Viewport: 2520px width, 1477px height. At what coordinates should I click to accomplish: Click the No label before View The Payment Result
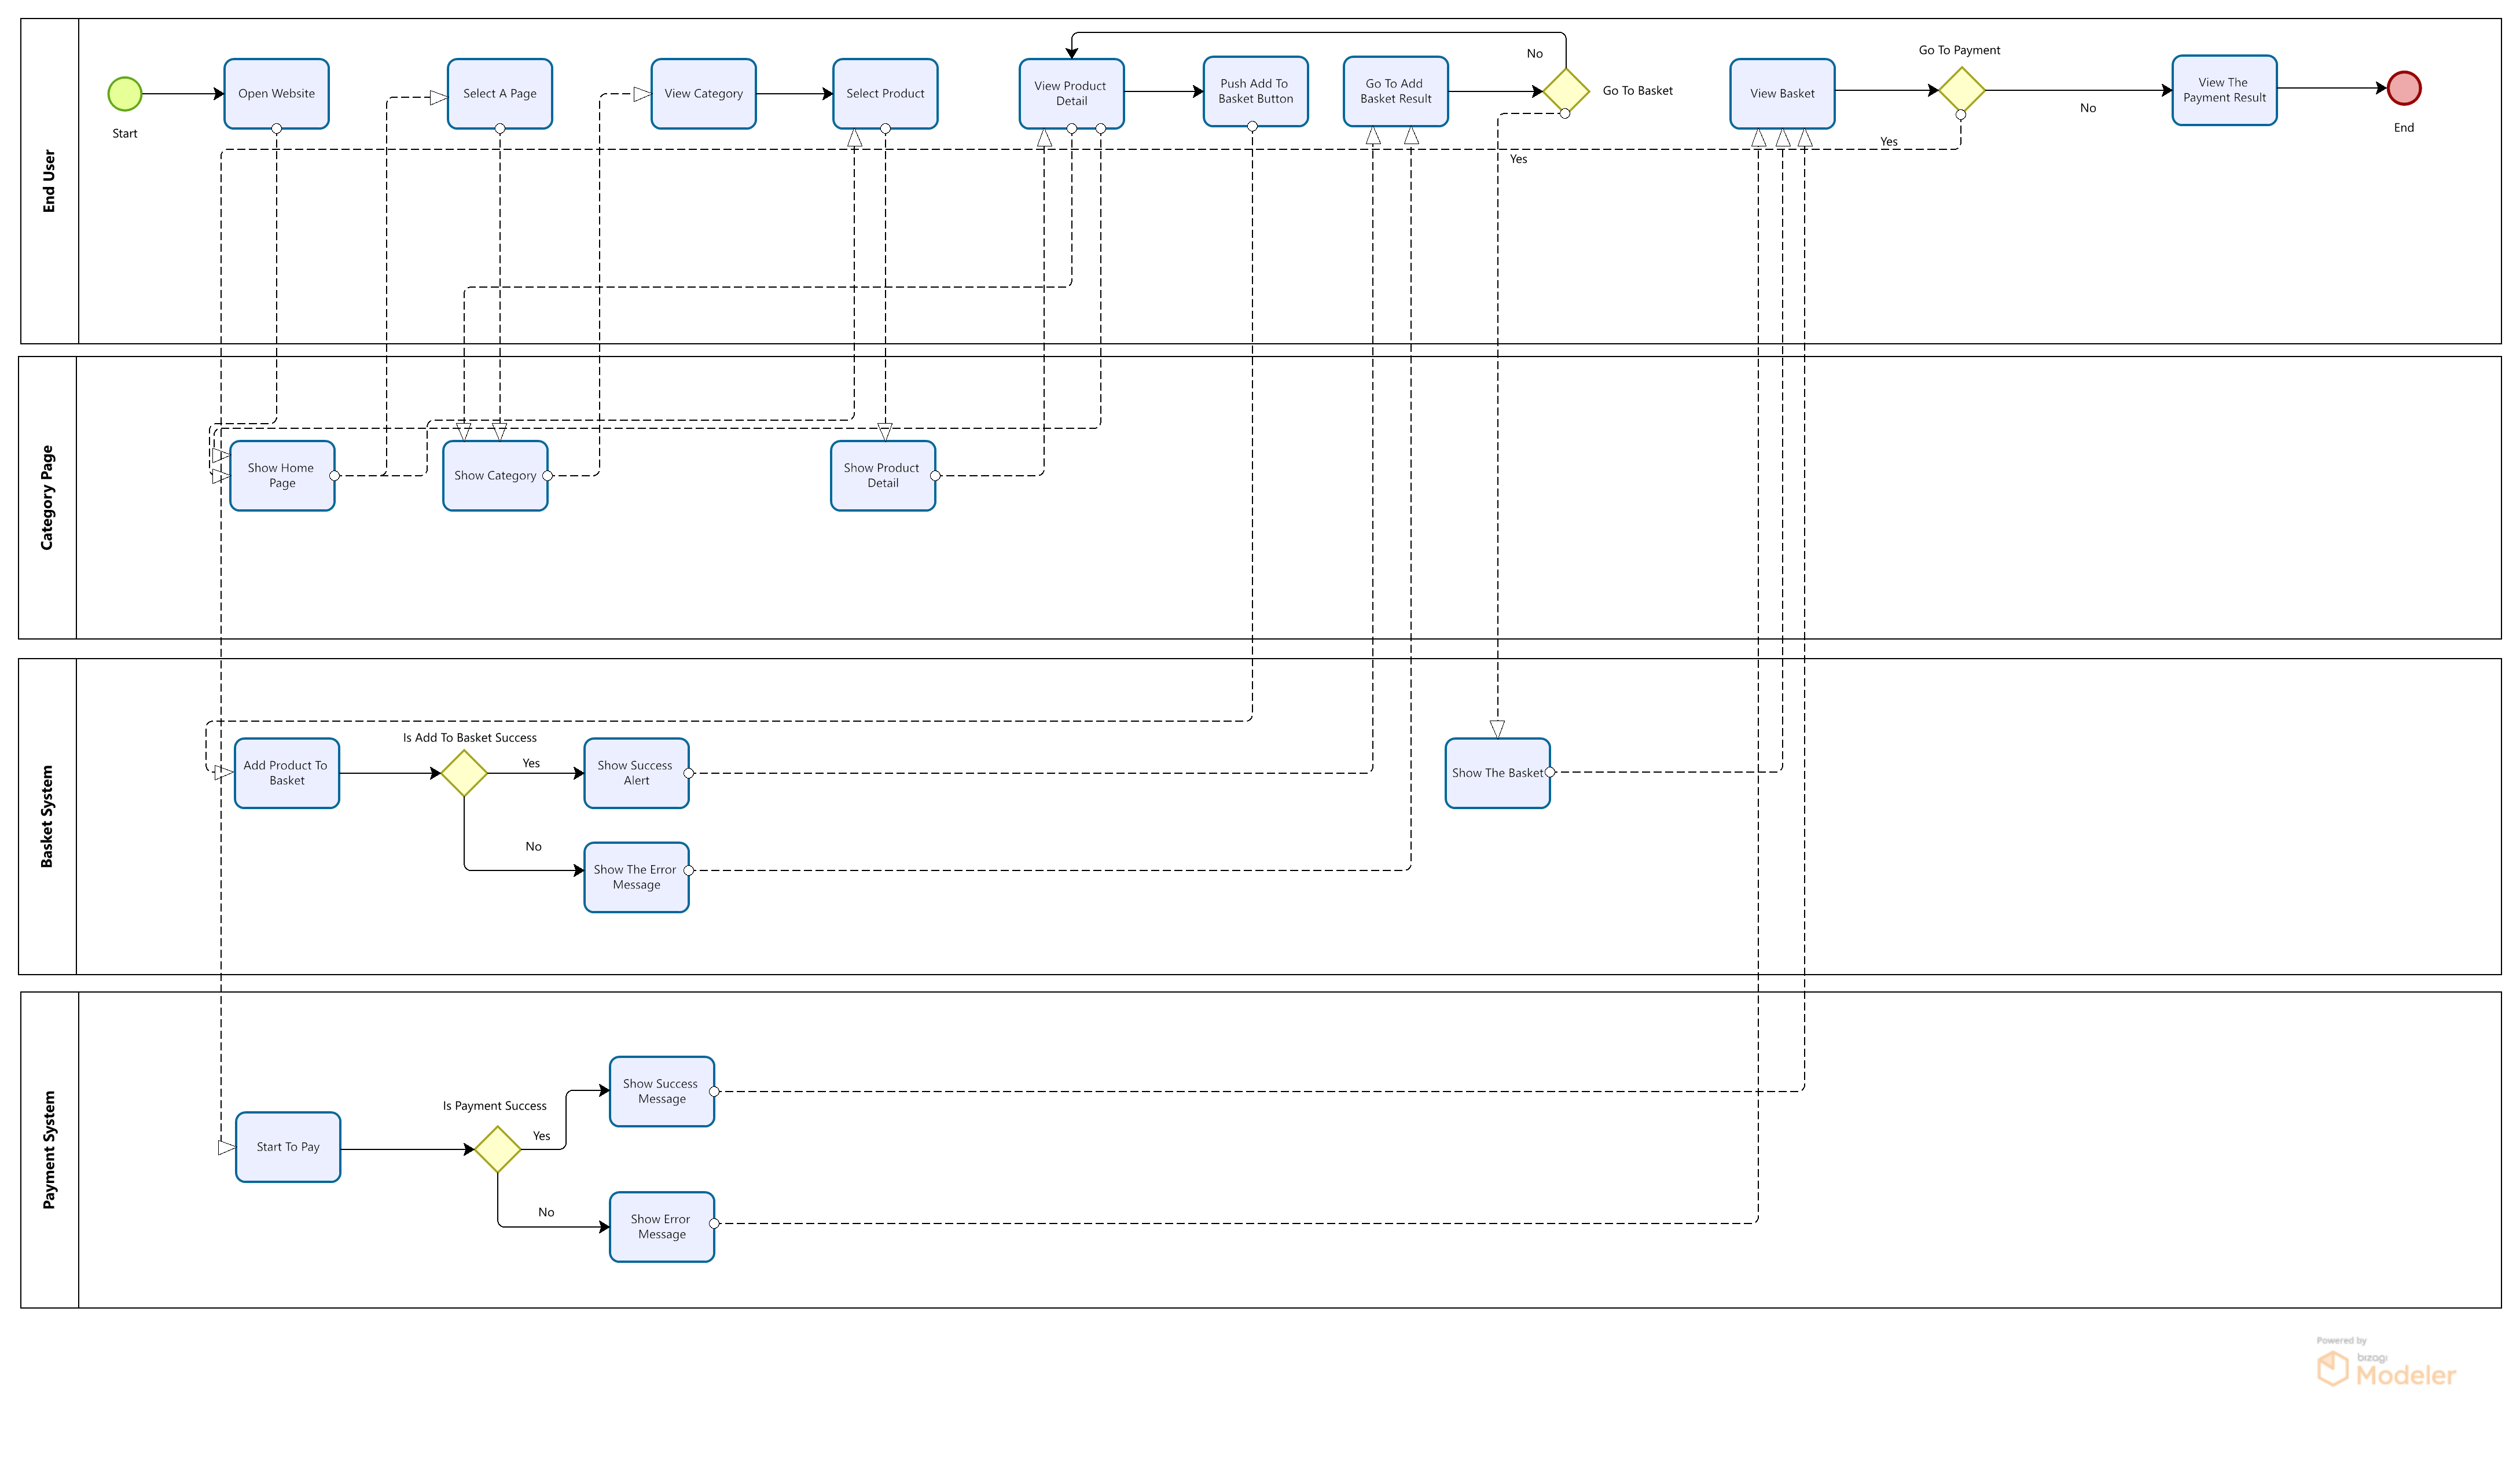[2087, 108]
